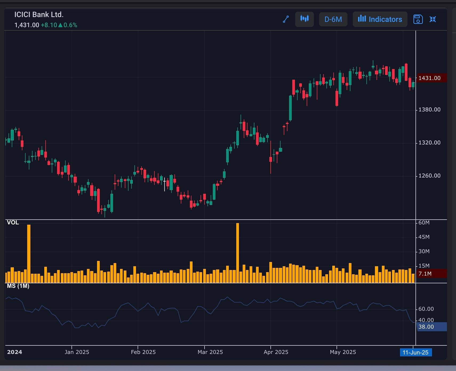Click the 30M volume axis label
Image resolution: width=456 pixels, height=371 pixels.
point(424,251)
